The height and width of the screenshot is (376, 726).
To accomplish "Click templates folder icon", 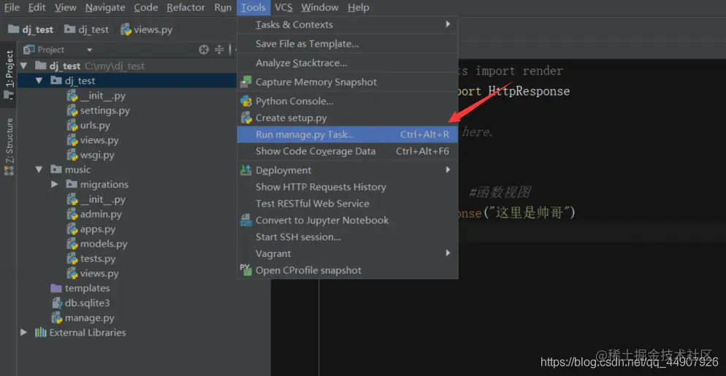I will [56, 288].
